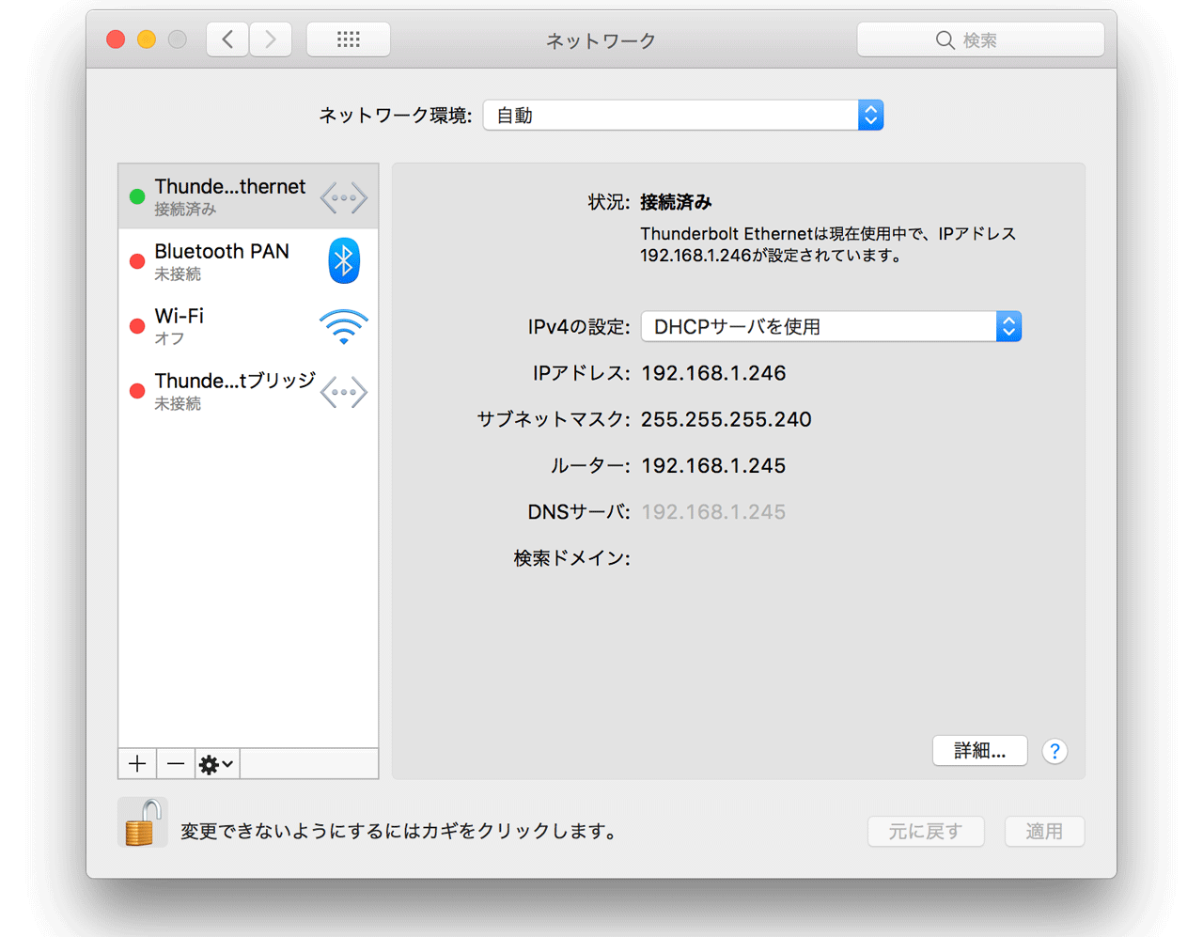Image resolution: width=1203 pixels, height=937 pixels.
Task: Click green status dot of Thunderbolt Ethernet
Action: 137,196
